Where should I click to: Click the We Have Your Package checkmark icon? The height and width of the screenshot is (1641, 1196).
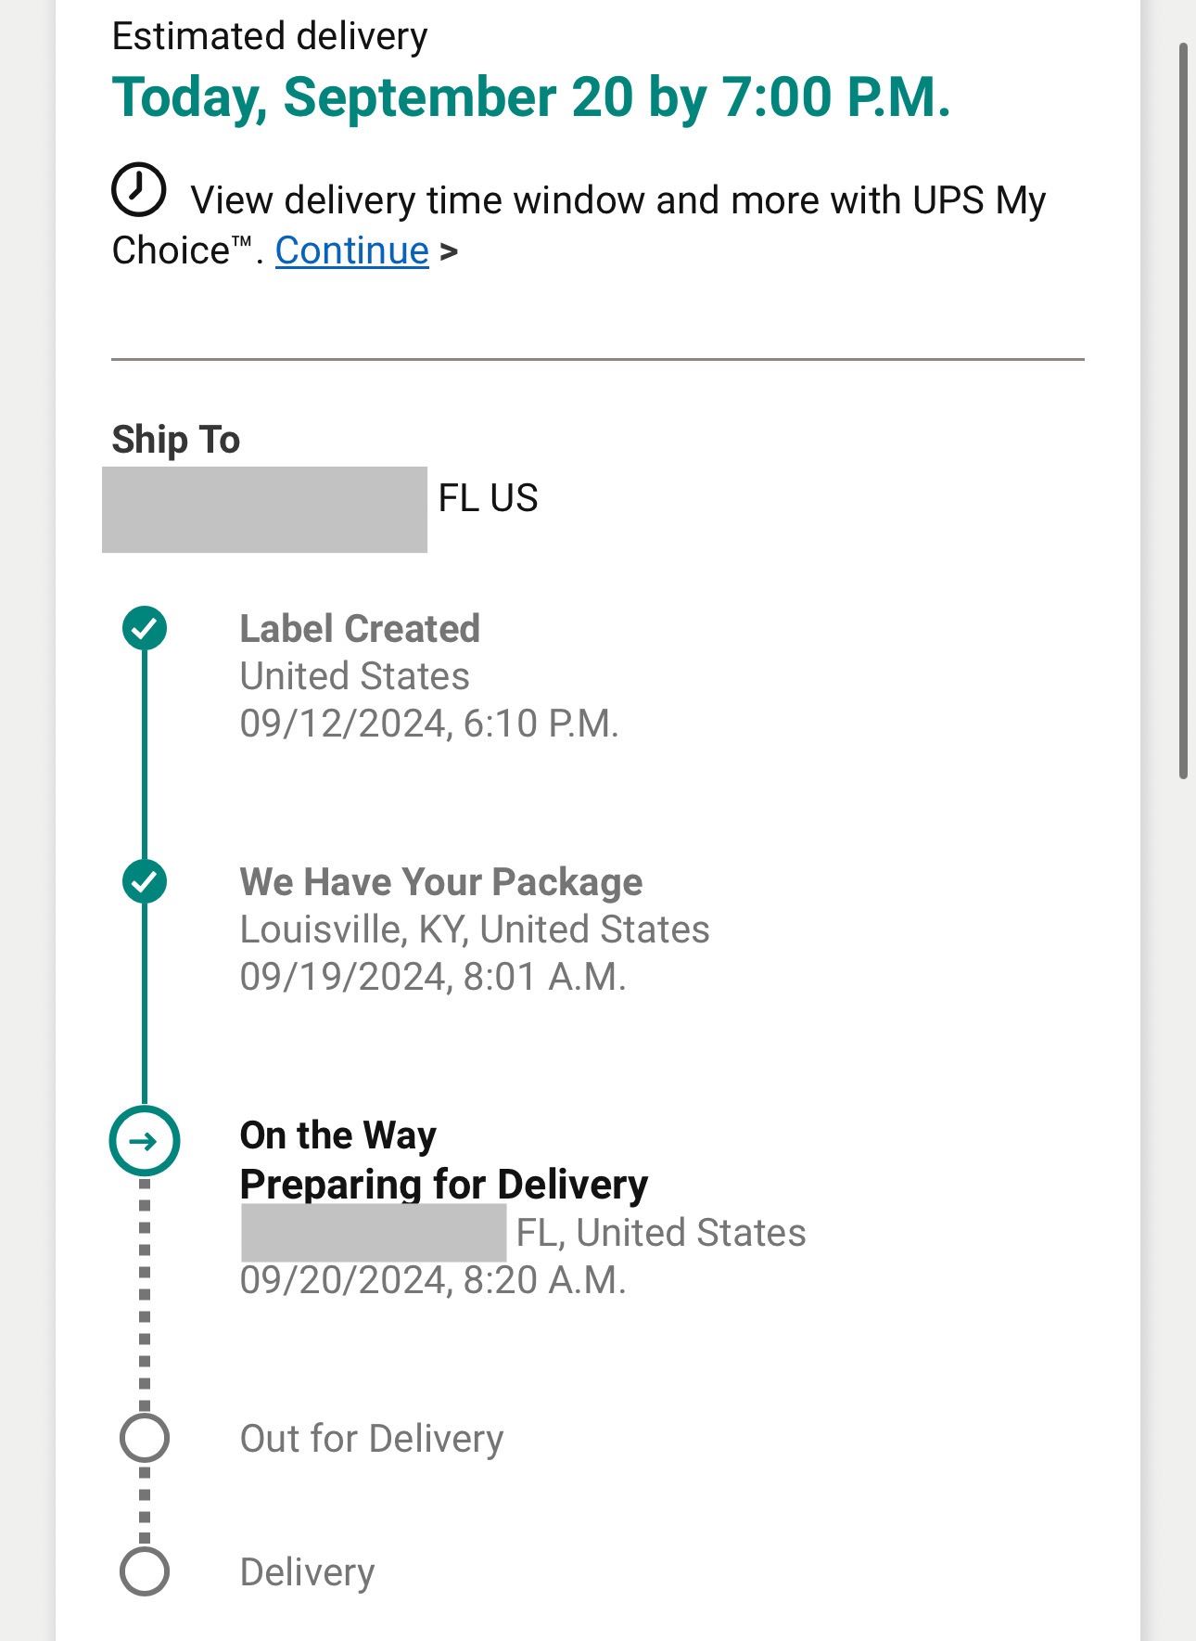coord(145,881)
